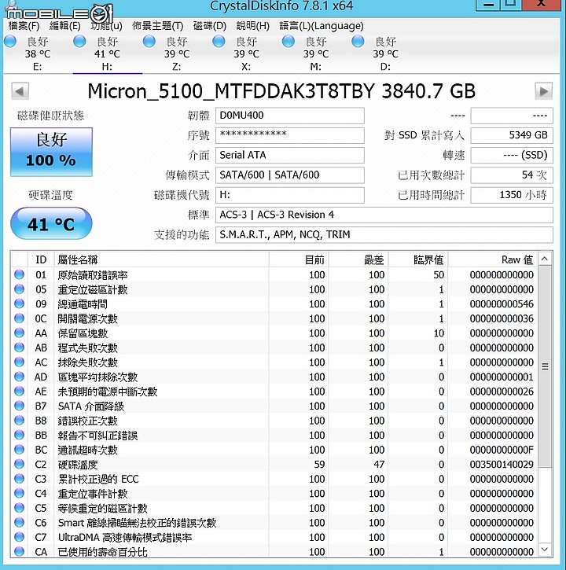Open the 語言(L)(Language) menu

(x=322, y=26)
